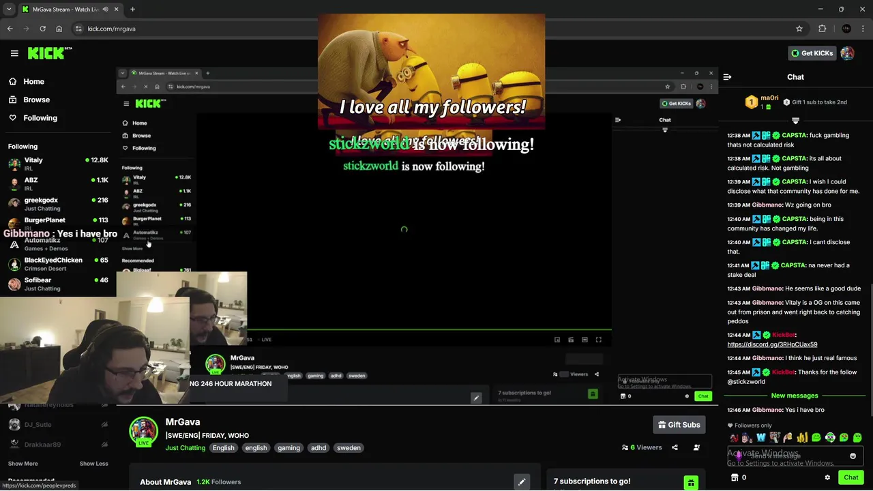
Task: Click the sweden tag
Action: click(349, 448)
